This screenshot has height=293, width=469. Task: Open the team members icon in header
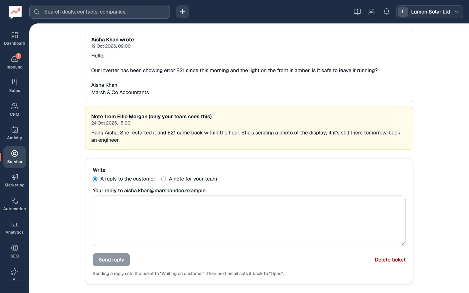pos(372,12)
